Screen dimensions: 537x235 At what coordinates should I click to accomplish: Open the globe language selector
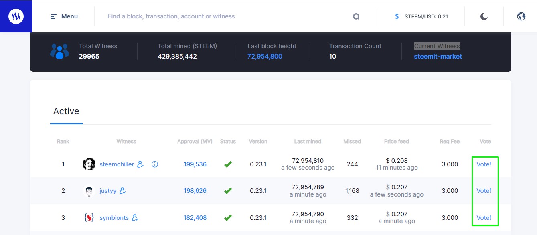coord(521,16)
